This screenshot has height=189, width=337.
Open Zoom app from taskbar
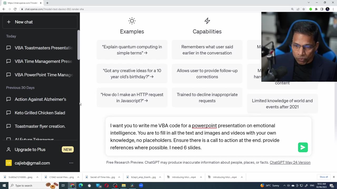141,186
